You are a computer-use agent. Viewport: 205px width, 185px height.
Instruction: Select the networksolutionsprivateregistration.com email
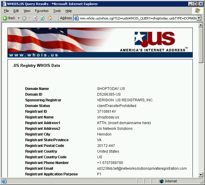coord(142,169)
